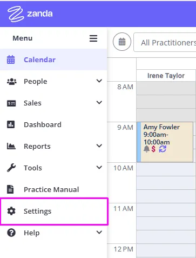
Task: Expand the Help submenu chevron
Action: [99, 232]
